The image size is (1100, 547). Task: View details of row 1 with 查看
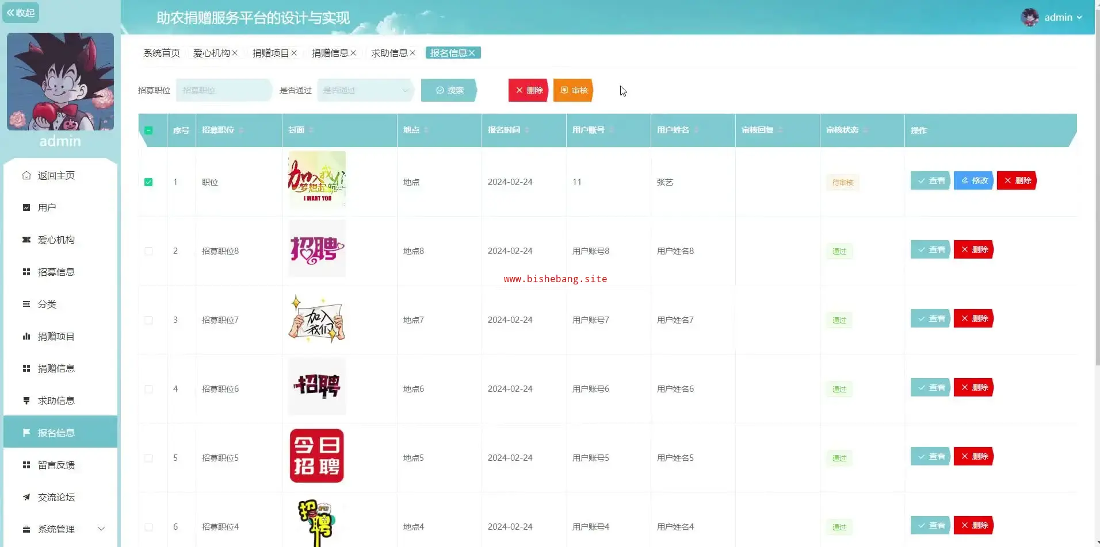click(931, 180)
